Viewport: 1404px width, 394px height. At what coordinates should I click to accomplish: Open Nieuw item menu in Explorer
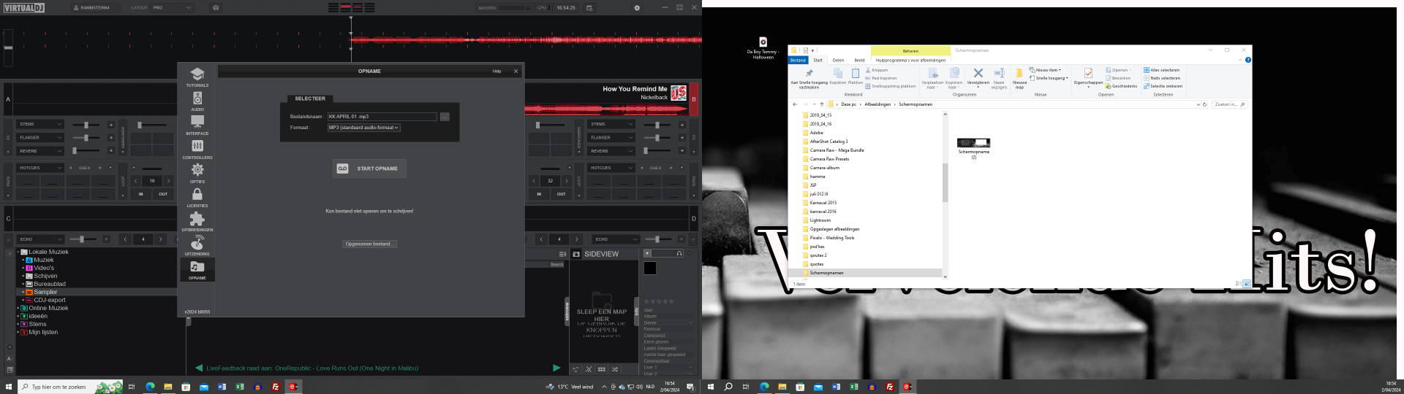click(x=1045, y=70)
